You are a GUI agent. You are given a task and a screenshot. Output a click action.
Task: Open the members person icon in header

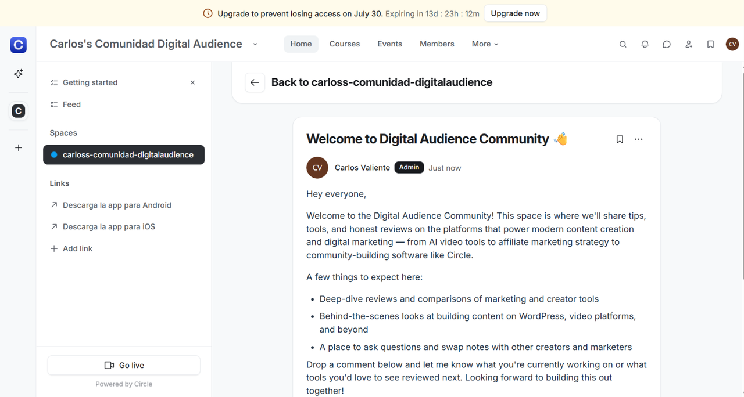coord(689,44)
